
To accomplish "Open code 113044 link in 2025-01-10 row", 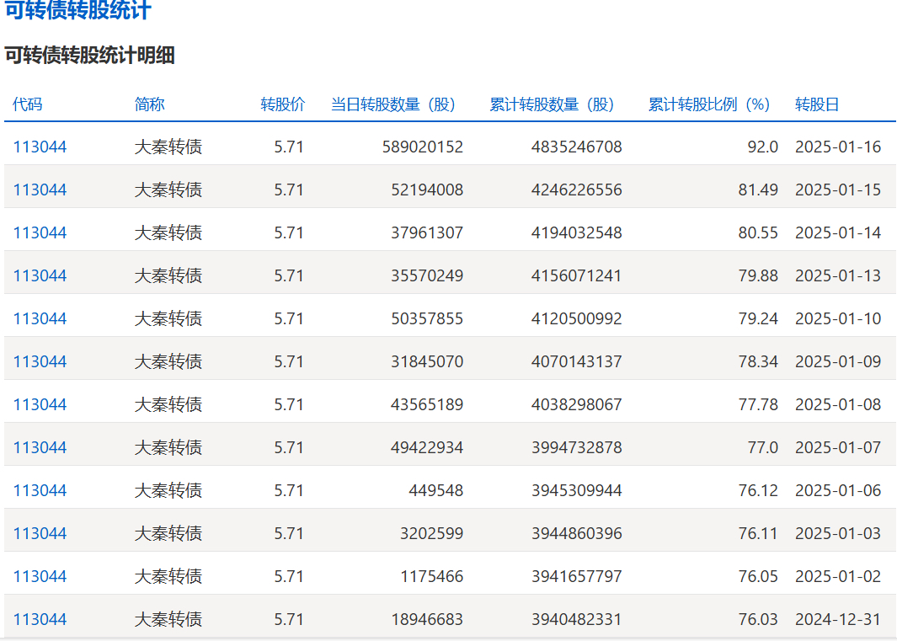I will [x=40, y=318].
